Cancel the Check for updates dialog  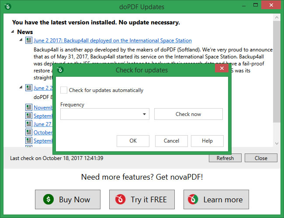[x=171, y=141]
